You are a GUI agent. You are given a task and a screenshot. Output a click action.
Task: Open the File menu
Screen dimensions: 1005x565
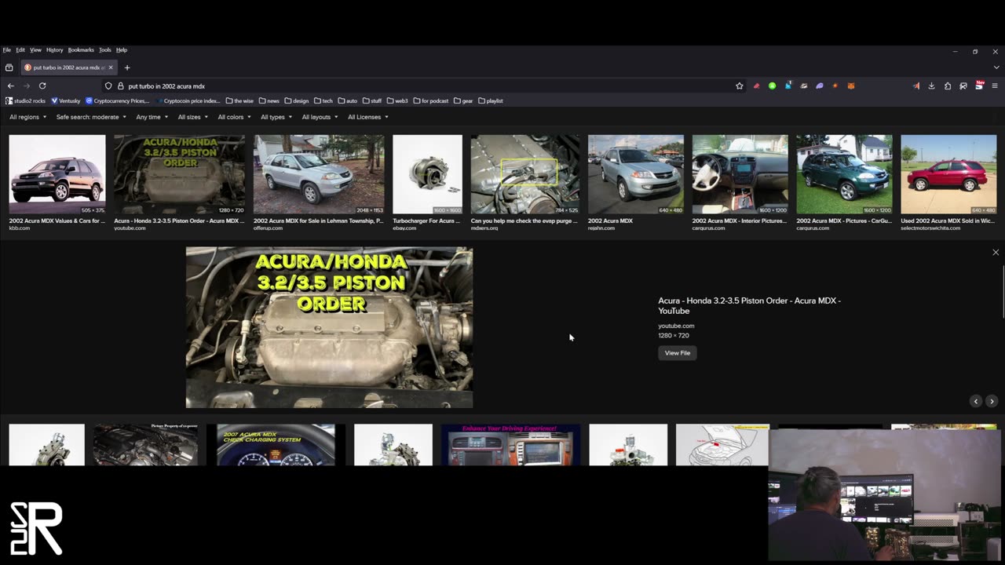pyautogui.click(x=7, y=50)
